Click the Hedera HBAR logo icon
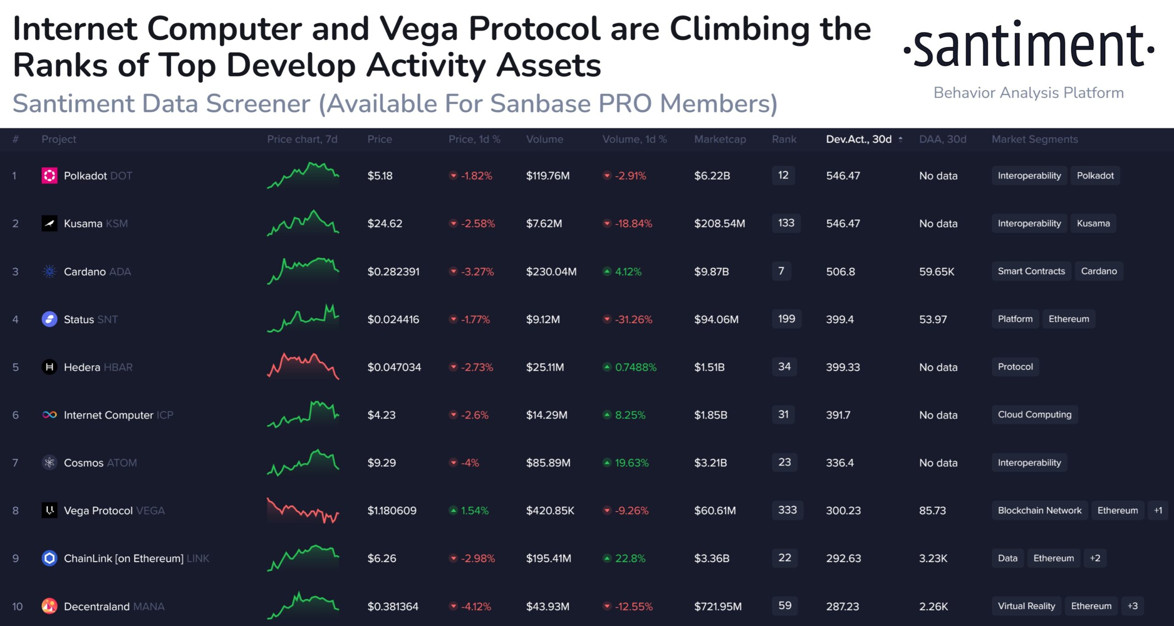1174x626 pixels. point(50,367)
